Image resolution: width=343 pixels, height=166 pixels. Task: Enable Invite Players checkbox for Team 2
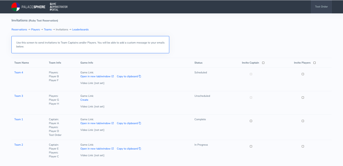[x=303, y=146]
